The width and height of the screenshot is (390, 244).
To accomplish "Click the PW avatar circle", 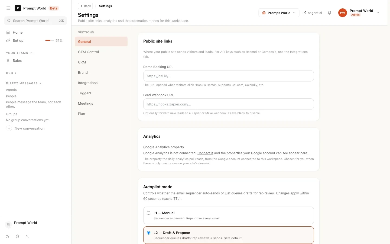I will (343, 13).
